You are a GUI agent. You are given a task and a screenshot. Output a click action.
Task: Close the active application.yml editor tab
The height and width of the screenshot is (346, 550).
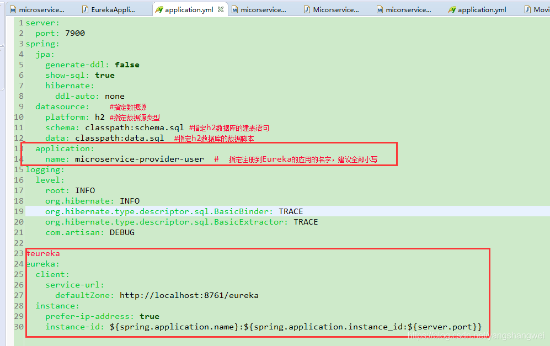[221, 9]
